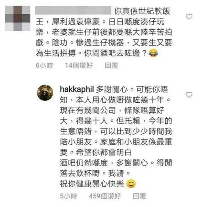202x207 pixels.
Task: Click the smiling emoji after 祝你健康開心快樂
Action: 131,184
